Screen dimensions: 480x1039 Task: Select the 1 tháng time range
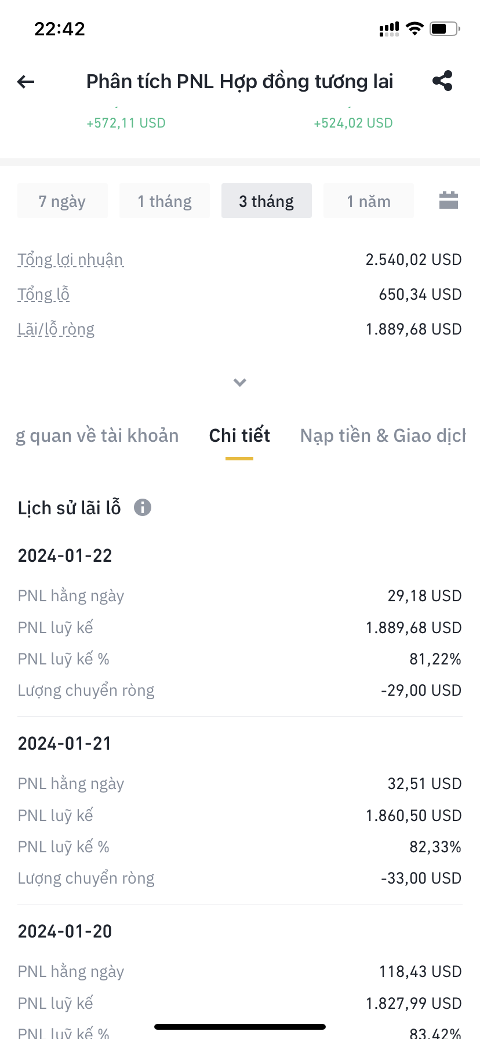click(x=165, y=201)
